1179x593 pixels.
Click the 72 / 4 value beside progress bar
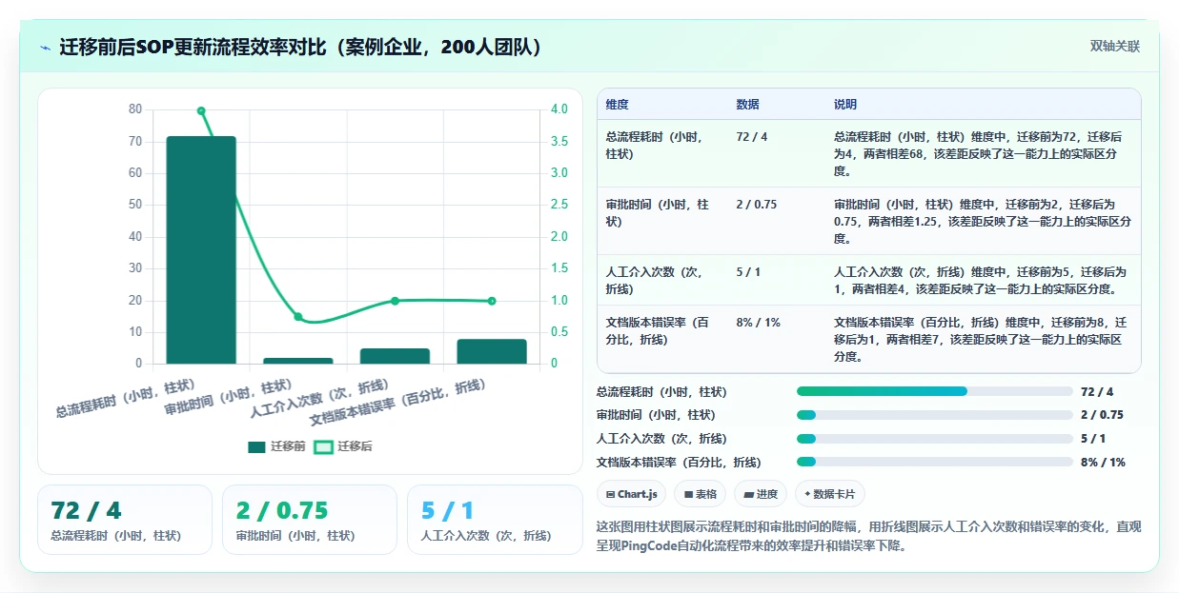click(x=1097, y=391)
